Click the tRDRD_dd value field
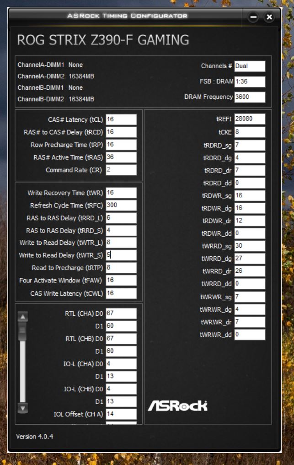This screenshot has height=465, width=294. tap(250, 183)
